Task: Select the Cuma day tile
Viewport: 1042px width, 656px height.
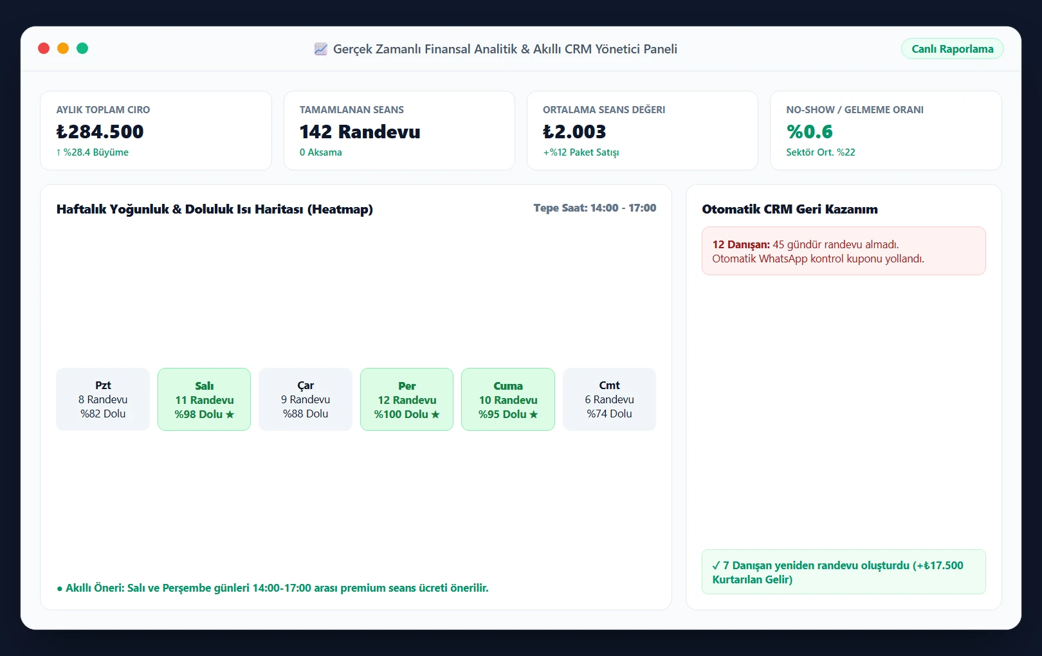Action: [508, 399]
